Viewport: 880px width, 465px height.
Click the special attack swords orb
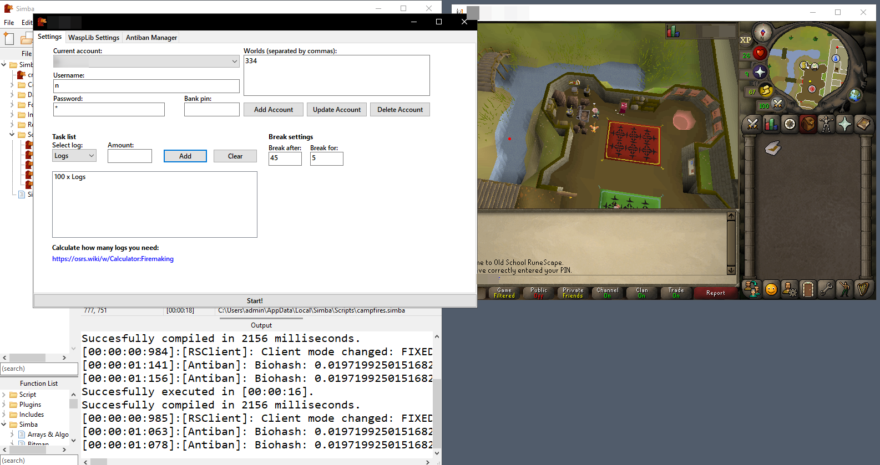tap(778, 104)
